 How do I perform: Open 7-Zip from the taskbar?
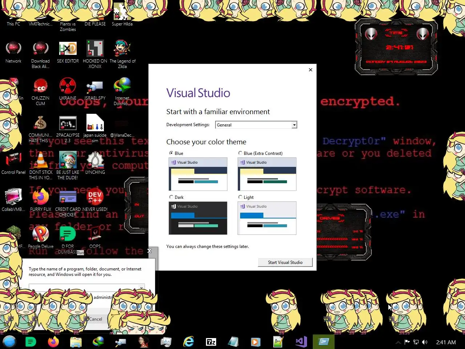pos(211,342)
